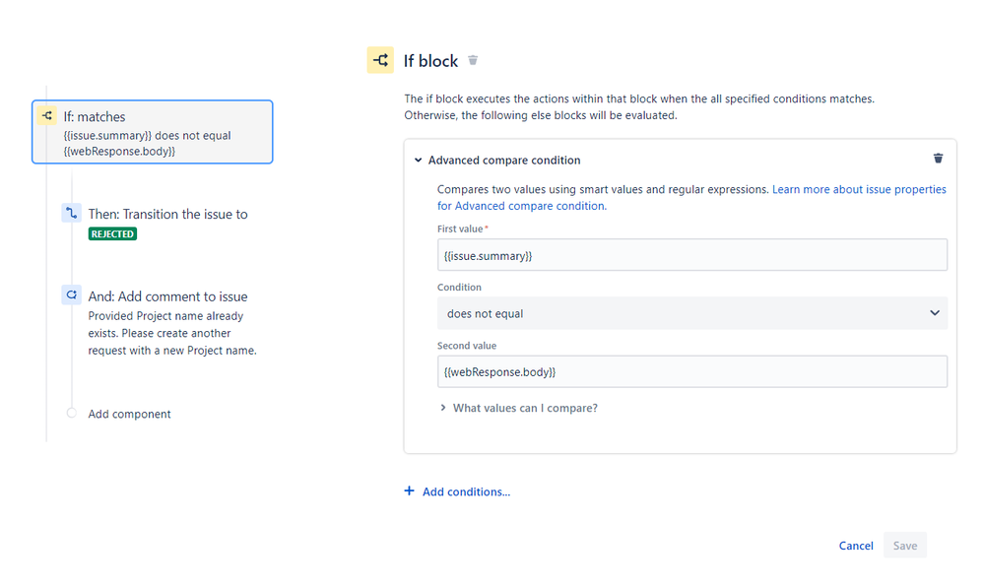Delete the Advanced compare condition with trash icon
Image resolution: width=984 pixels, height=588 pixels.
coord(938,159)
